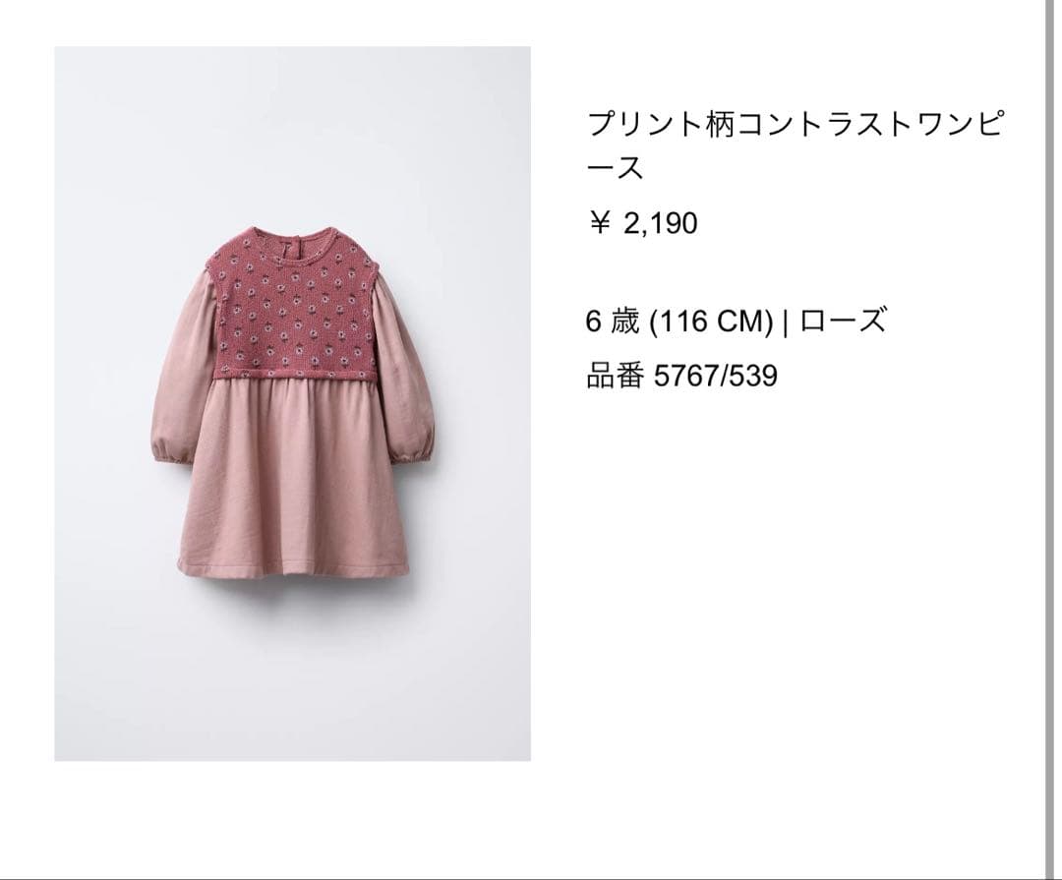Viewport: 1062px width, 880px height.
Task: Click the hem of the dress skirt
Action: tap(293, 567)
